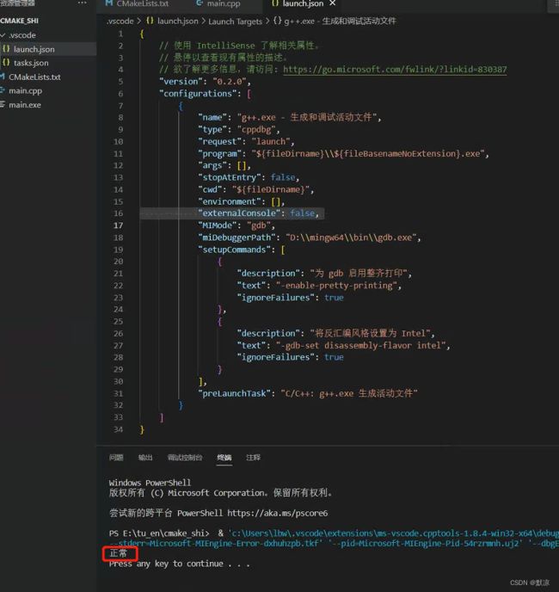The height and width of the screenshot is (592, 559).
Task: Open the explorer panel more actions ellipsis
Action: click(82, 3)
